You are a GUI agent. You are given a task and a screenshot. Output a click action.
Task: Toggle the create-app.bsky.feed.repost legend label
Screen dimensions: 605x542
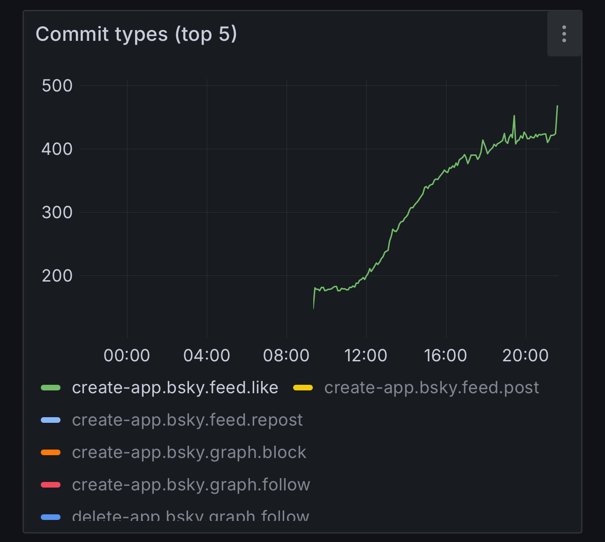[187, 420]
